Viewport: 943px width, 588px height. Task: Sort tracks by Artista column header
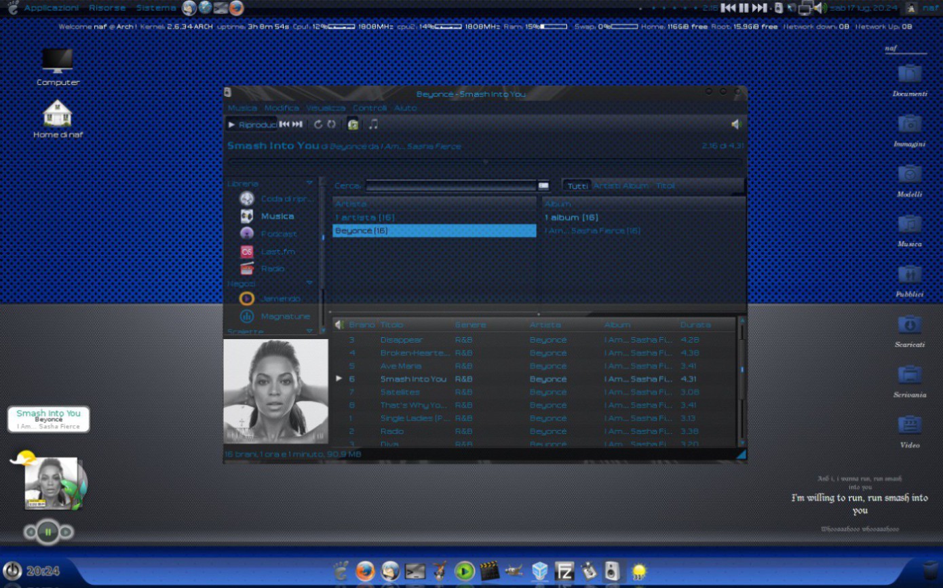[564, 325]
